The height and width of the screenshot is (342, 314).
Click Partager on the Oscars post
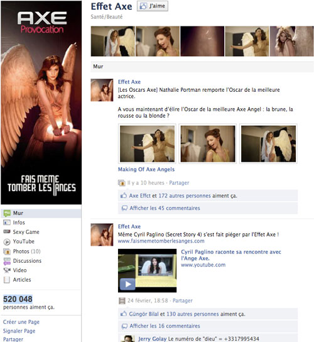coord(179,183)
